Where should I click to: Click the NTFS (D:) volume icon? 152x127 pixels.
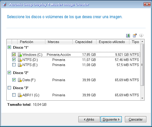click(20, 60)
